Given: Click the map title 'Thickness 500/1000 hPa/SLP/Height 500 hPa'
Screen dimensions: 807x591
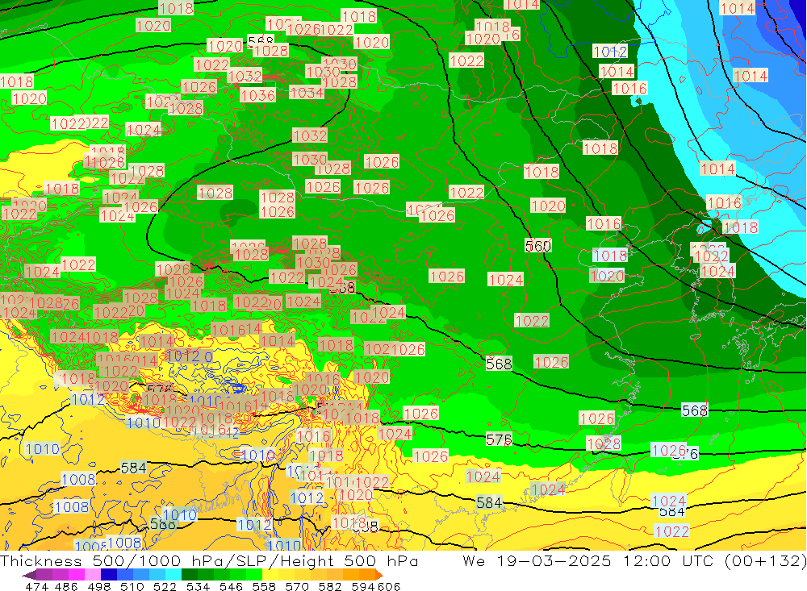Looking at the screenshot, I should coord(209,560).
